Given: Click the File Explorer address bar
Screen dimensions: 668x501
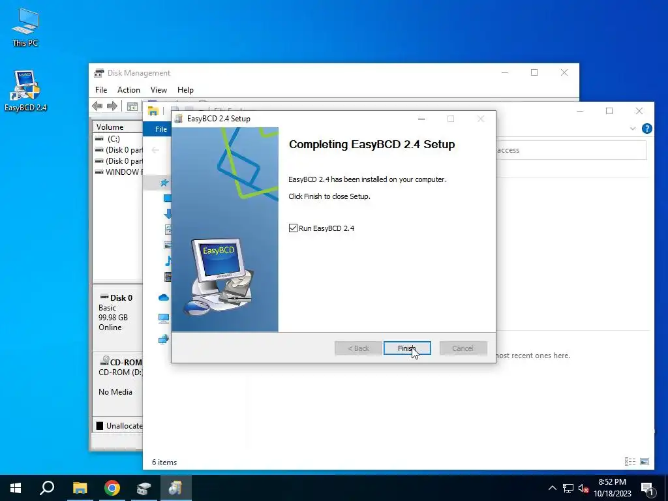Looking at the screenshot, I should (x=571, y=150).
